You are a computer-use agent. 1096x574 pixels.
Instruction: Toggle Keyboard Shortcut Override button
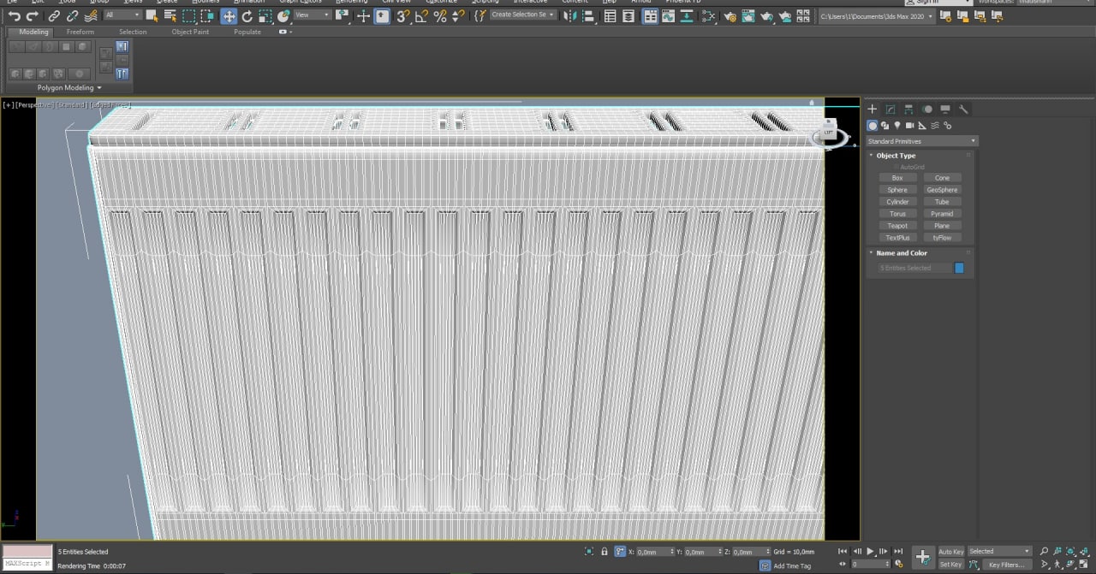(382, 15)
